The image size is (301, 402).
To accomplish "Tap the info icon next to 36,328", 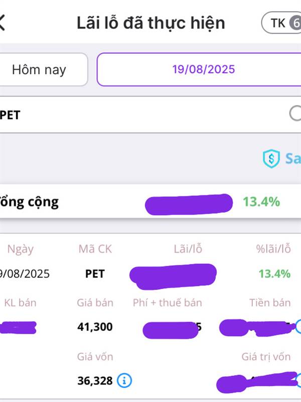I will pyautogui.click(x=124, y=381).
